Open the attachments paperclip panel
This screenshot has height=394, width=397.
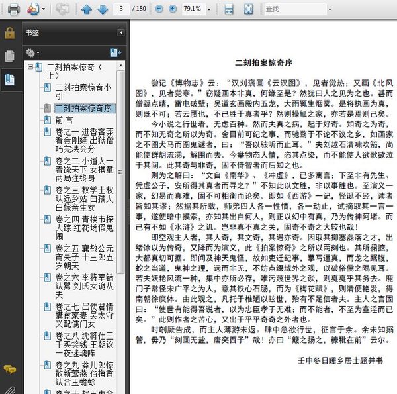[x=9, y=388]
